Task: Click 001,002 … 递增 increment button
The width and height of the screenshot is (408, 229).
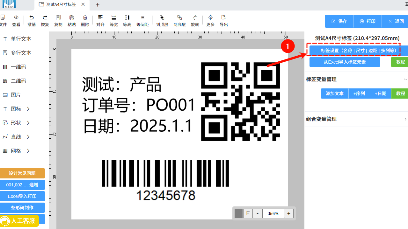Action: click(x=22, y=185)
